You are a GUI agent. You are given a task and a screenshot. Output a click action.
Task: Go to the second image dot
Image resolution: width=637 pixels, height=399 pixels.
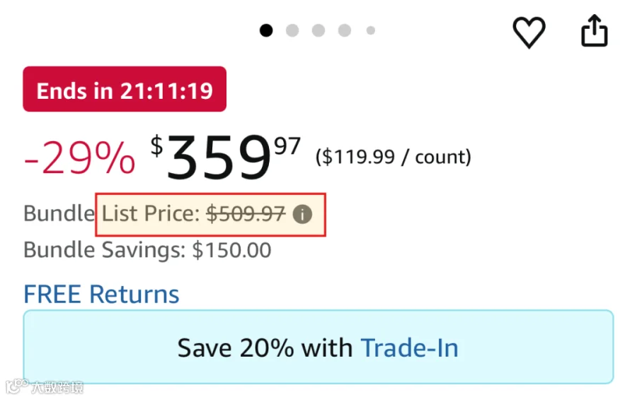pyautogui.click(x=292, y=30)
